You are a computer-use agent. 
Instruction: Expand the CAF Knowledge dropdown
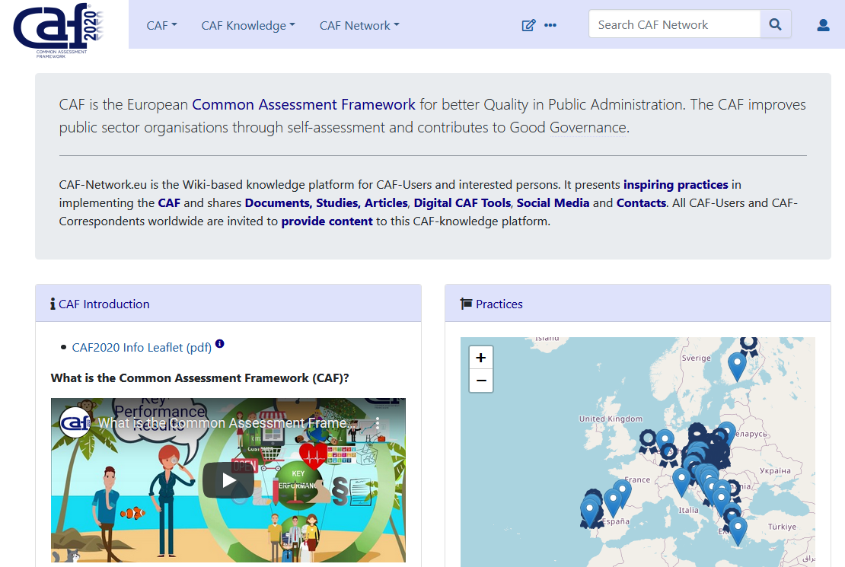pyautogui.click(x=248, y=25)
